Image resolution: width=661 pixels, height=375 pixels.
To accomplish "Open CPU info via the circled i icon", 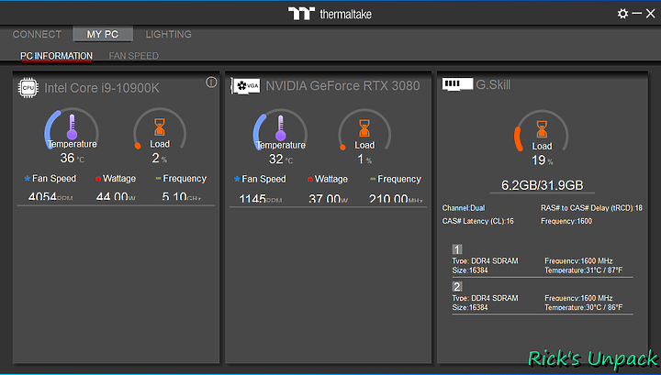I will 211,83.
